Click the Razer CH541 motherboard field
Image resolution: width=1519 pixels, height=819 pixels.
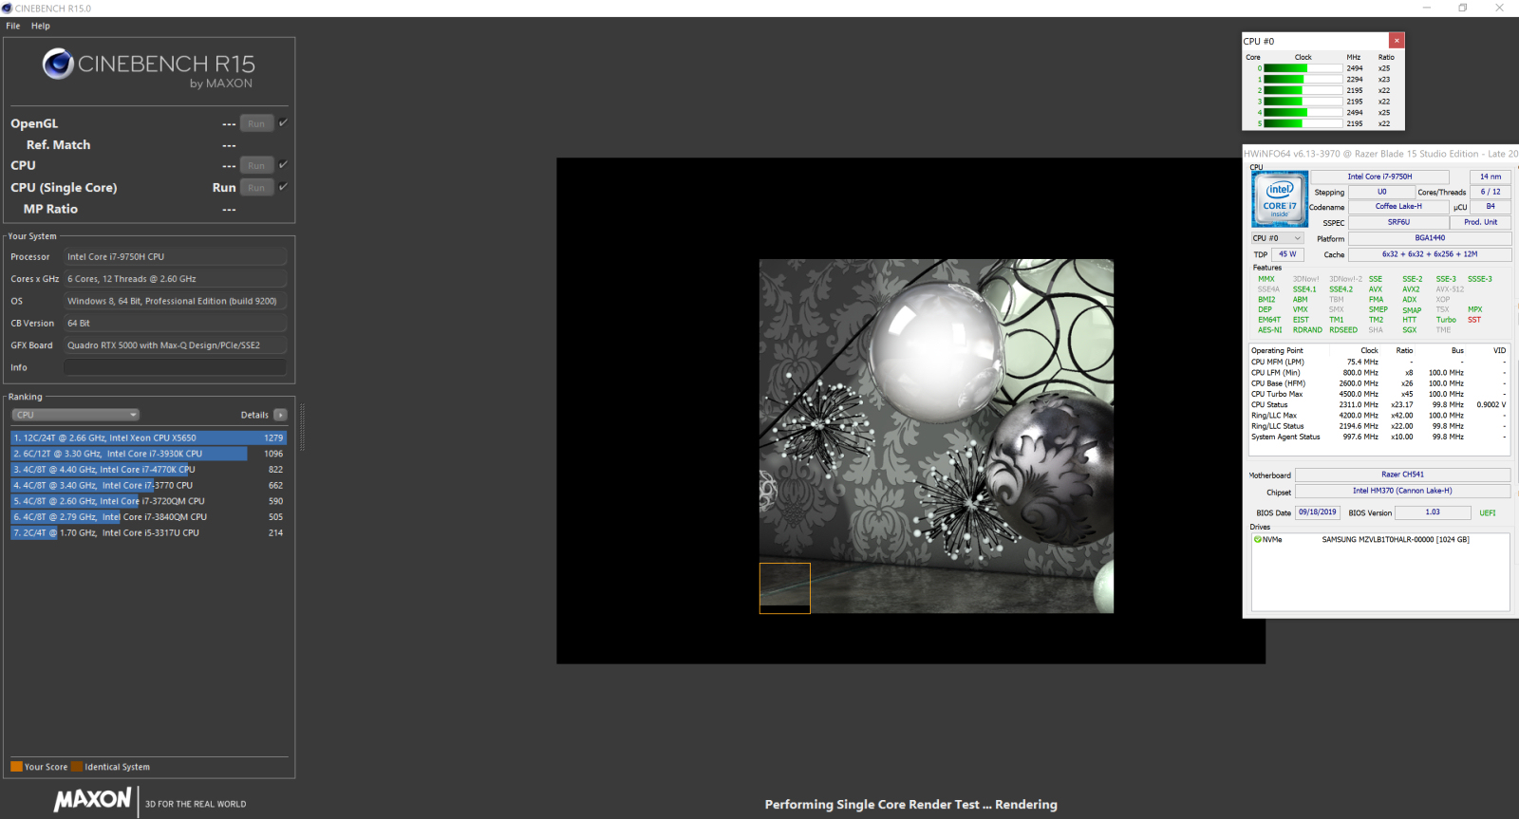coord(1402,475)
